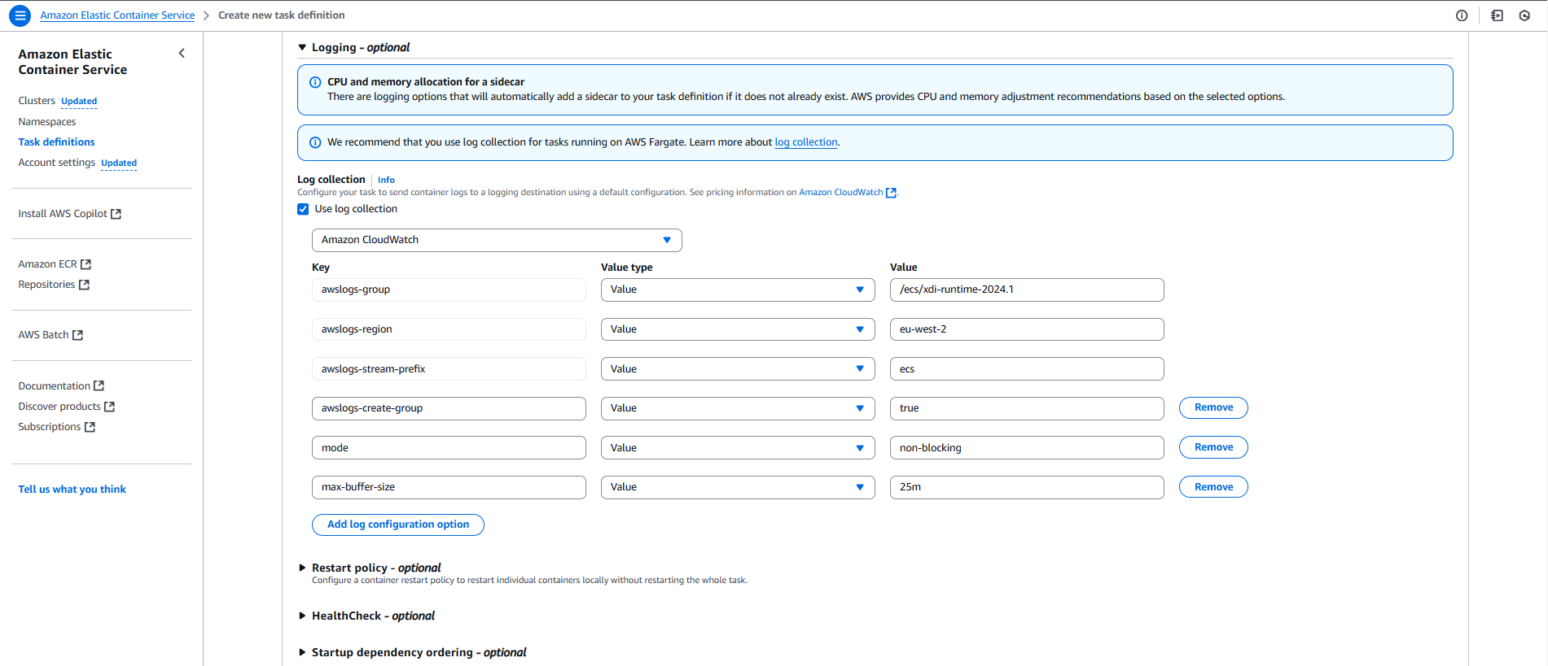Click external link icon beside Repositories
Screen dimensions: 1548x666
(84, 285)
